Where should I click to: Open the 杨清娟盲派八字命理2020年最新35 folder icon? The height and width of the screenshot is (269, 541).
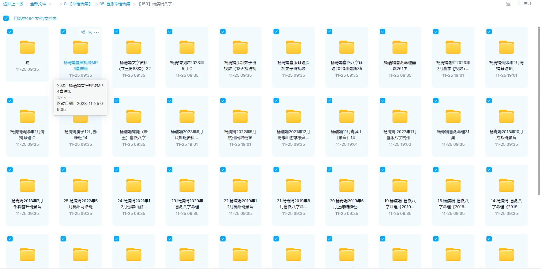[x=347, y=47]
